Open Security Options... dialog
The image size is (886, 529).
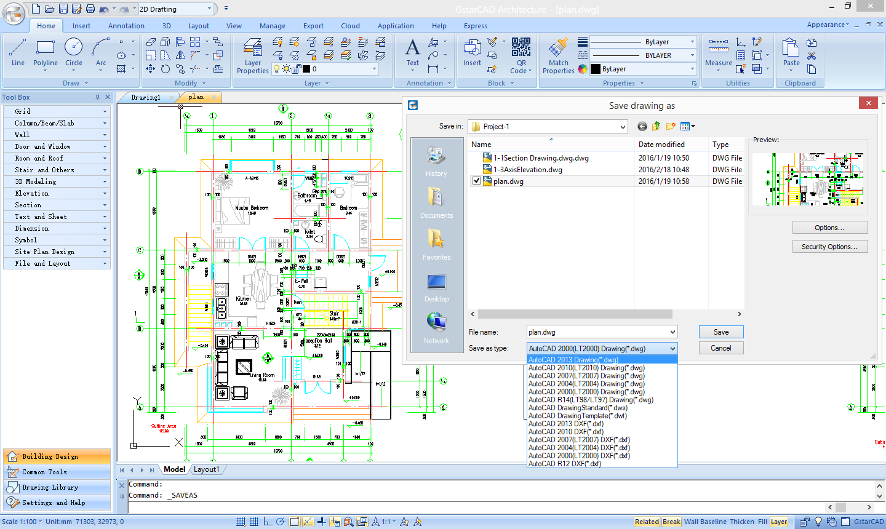(830, 247)
